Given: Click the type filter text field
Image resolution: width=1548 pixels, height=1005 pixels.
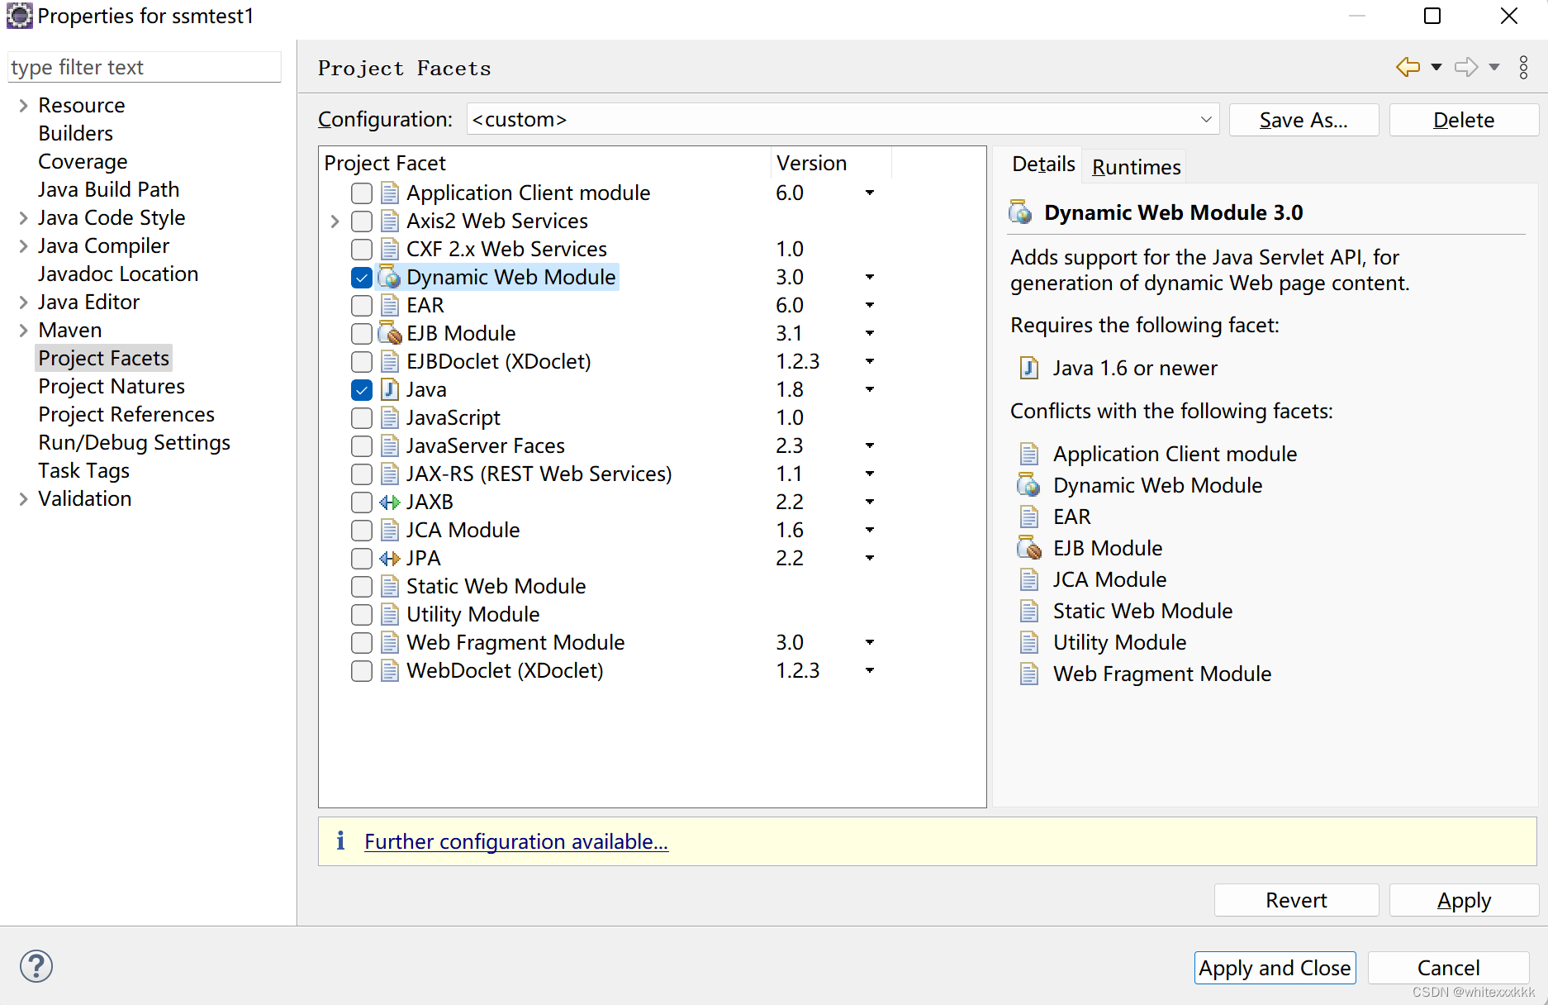Looking at the screenshot, I should (145, 67).
